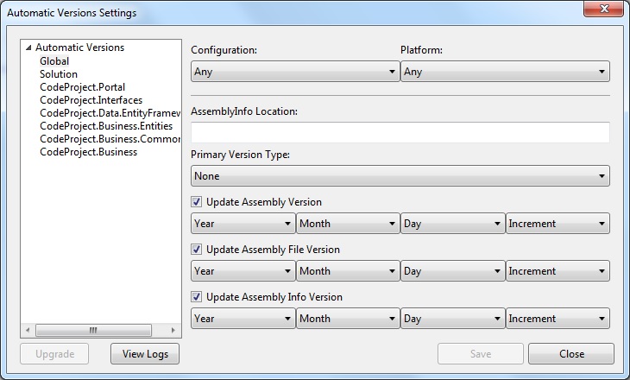Uncheck Update Assembly Version checkbox

197,202
